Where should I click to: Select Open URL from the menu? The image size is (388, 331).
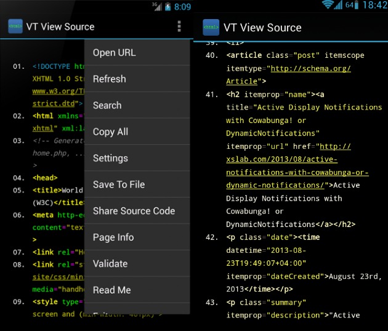click(137, 53)
